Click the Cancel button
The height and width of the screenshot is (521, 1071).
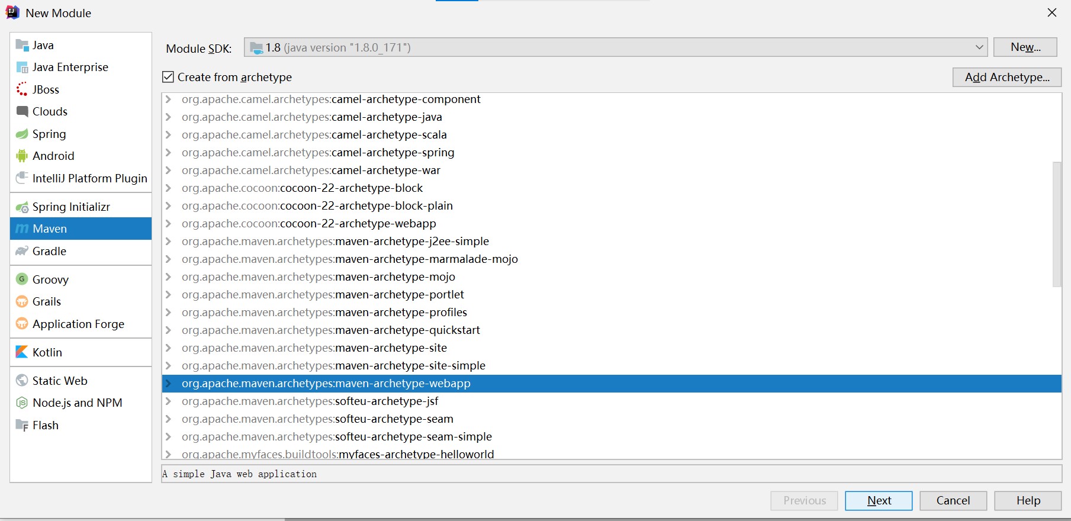953,500
